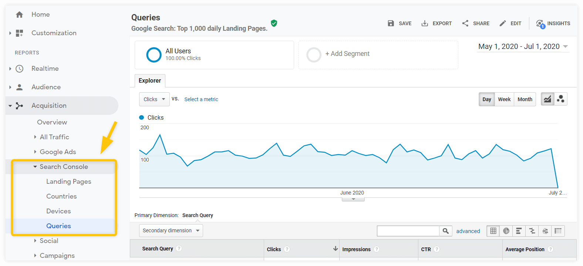Collapse the Acquisition section arrow
Screen dimensions: 583x266
point(10,106)
